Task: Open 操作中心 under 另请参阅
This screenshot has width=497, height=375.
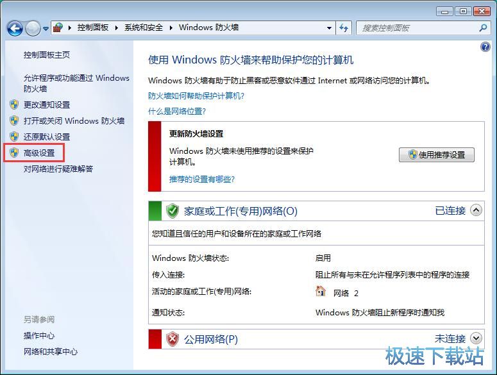Action: (x=39, y=335)
